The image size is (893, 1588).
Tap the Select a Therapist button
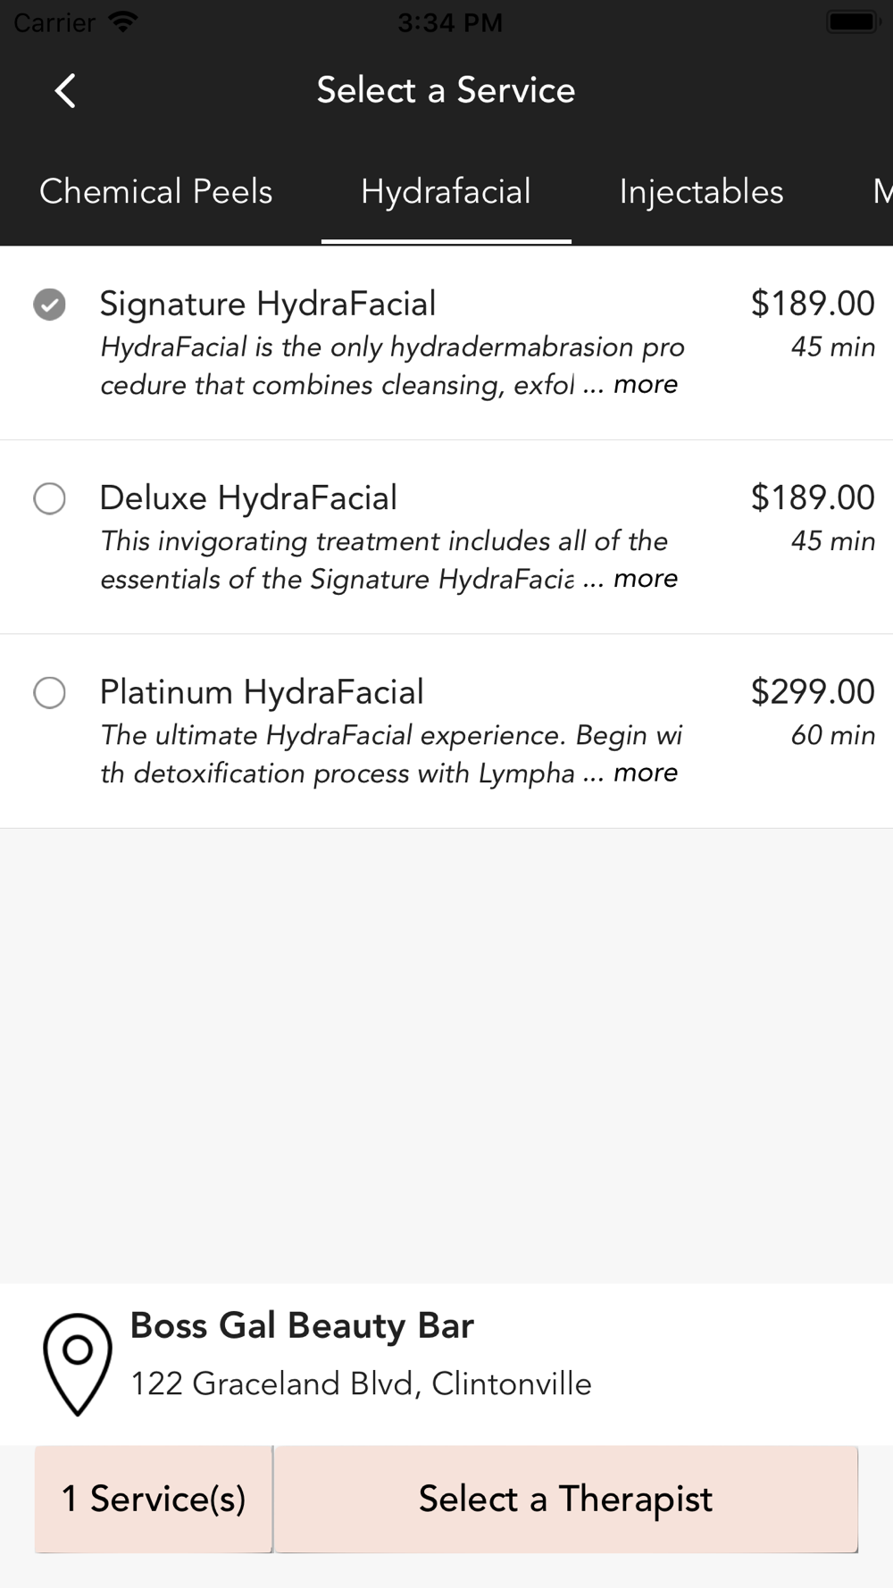point(566,1499)
